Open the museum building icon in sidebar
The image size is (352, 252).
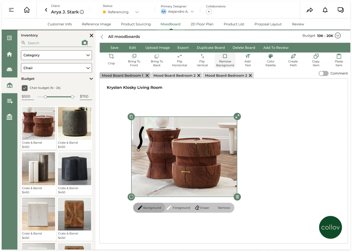(x=9, y=117)
